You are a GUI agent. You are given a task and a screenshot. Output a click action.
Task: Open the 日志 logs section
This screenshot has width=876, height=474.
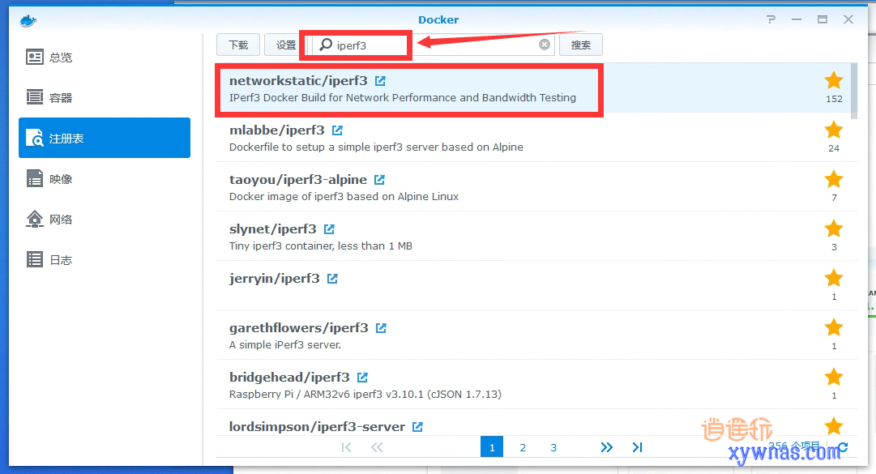click(105, 259)
